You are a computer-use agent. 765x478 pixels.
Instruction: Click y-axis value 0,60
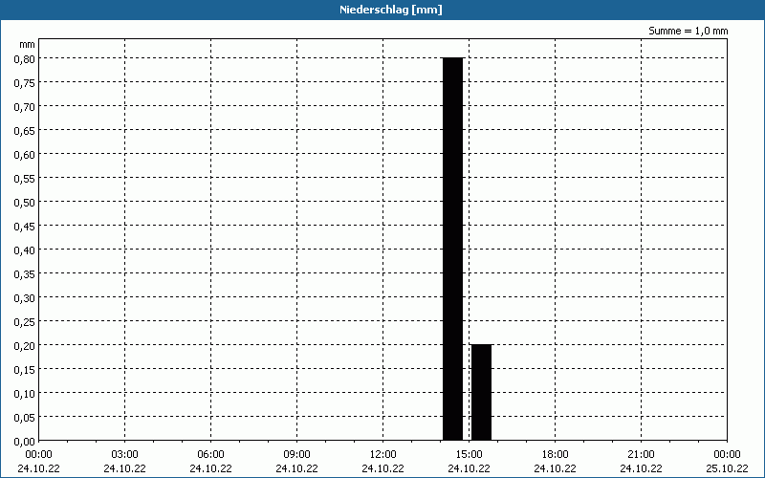(25, 155)
